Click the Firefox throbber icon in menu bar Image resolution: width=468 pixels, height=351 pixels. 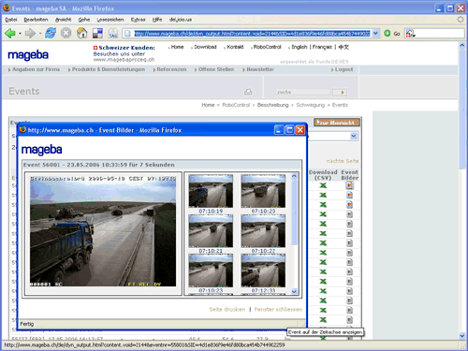(x=461, y=20)
